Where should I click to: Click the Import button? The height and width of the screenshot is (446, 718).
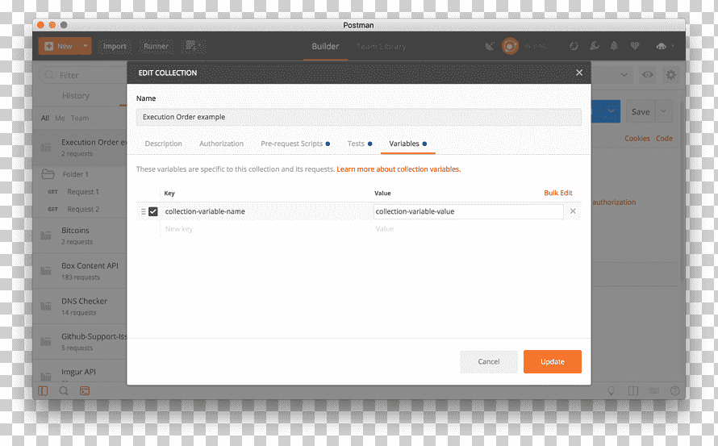tap(115, 46)
